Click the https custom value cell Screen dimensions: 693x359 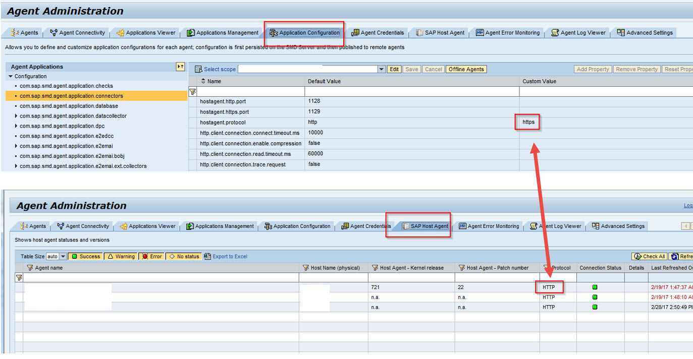[528, 122]
